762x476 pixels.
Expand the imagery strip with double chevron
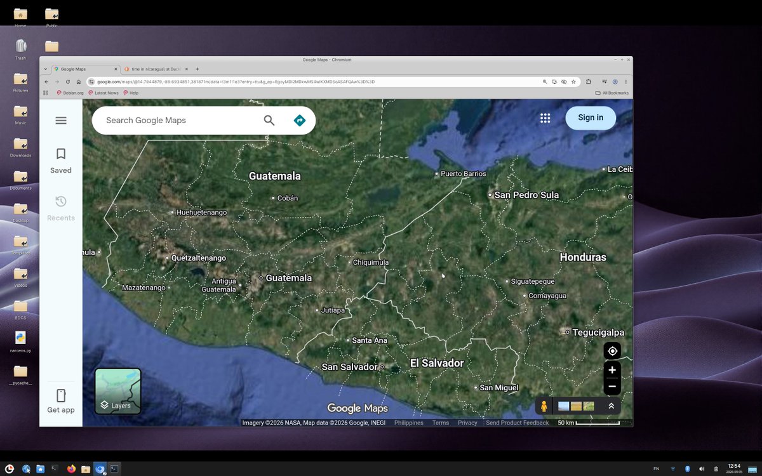coord(611,406)
